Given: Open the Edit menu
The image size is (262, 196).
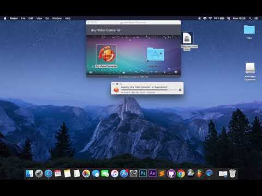Looking at the screenshot, I should pyautogui.click(x=31, y=19).
